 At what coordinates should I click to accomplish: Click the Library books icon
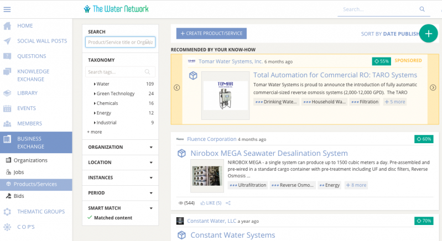pos(7,93)
